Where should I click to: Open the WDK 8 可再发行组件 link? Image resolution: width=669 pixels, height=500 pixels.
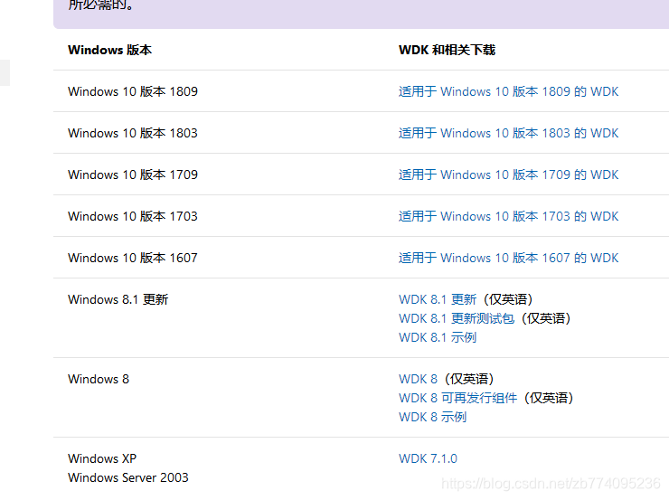[457, 398]
